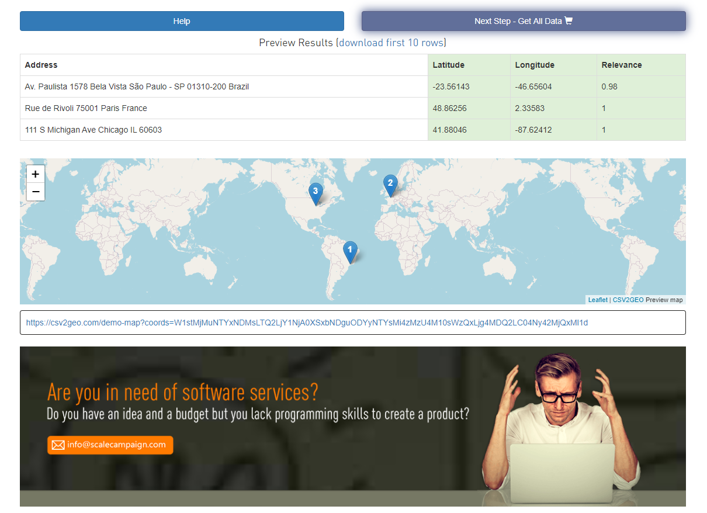Zoom in on the preview map

click(36, 174)
